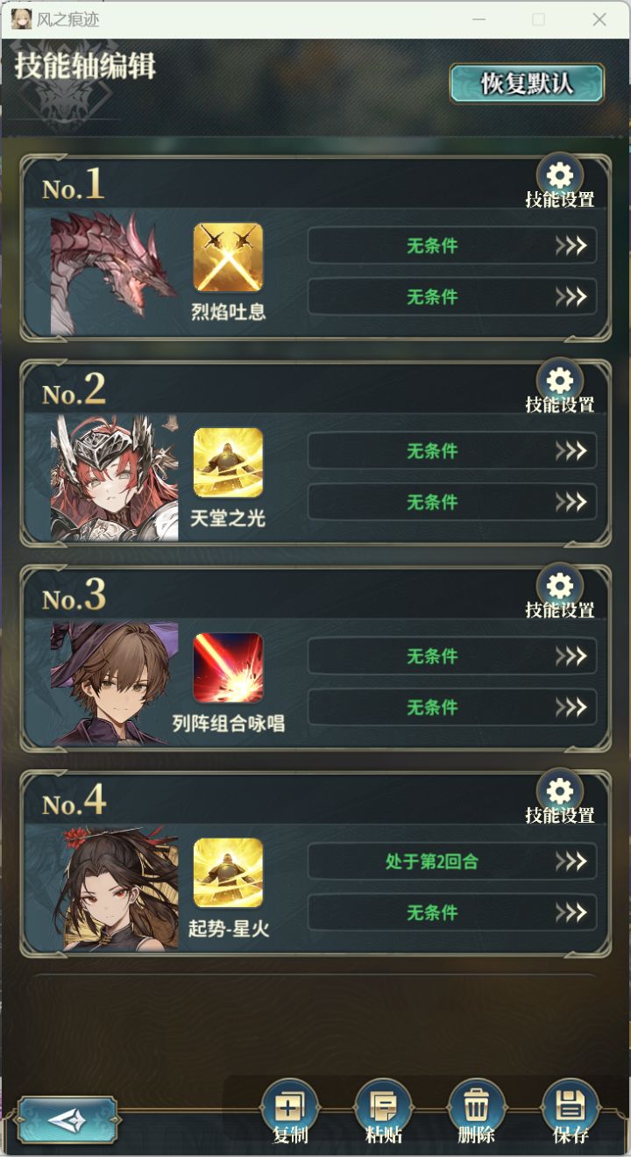Select the 天堂之光 skill icon
The height and width of the screenshot is (1157, 631).
click(228, 462)
